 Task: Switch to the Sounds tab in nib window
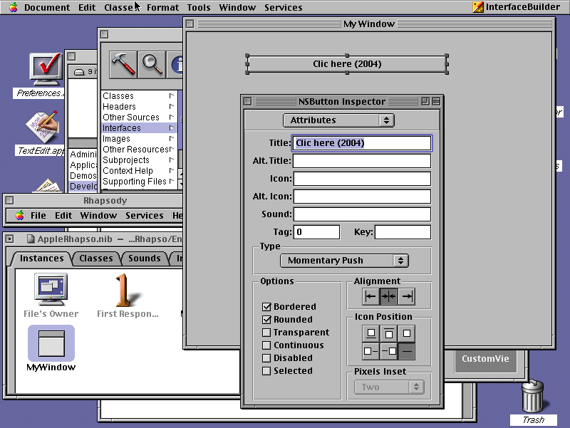[x=145, y=259]
